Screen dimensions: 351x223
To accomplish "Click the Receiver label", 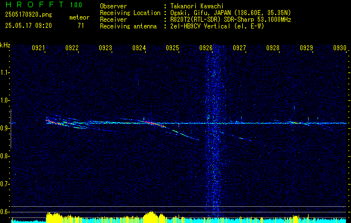I will point(113,20).
